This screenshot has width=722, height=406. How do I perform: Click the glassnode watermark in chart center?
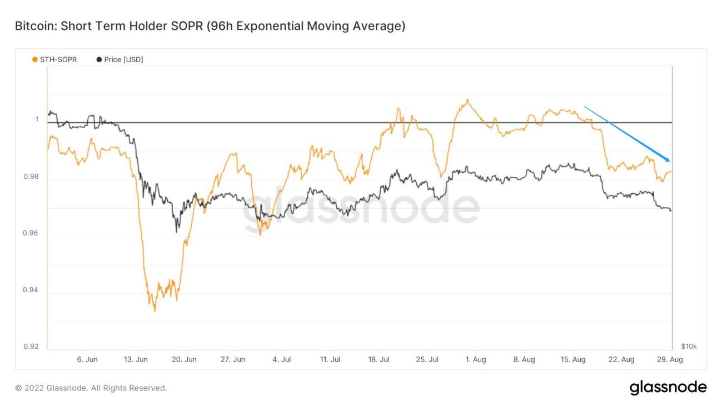(x=360, y=209)
